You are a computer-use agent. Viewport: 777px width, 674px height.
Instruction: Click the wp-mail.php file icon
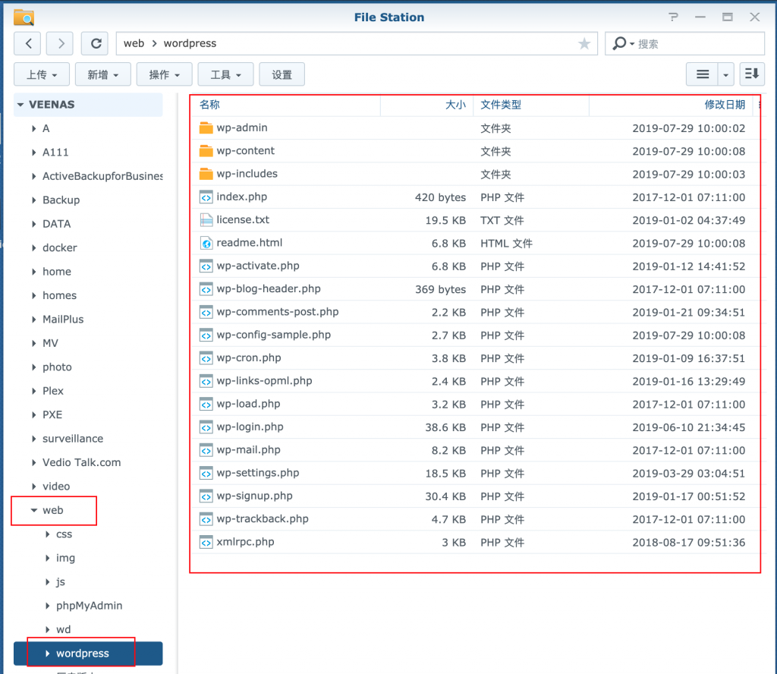(206, 450)
